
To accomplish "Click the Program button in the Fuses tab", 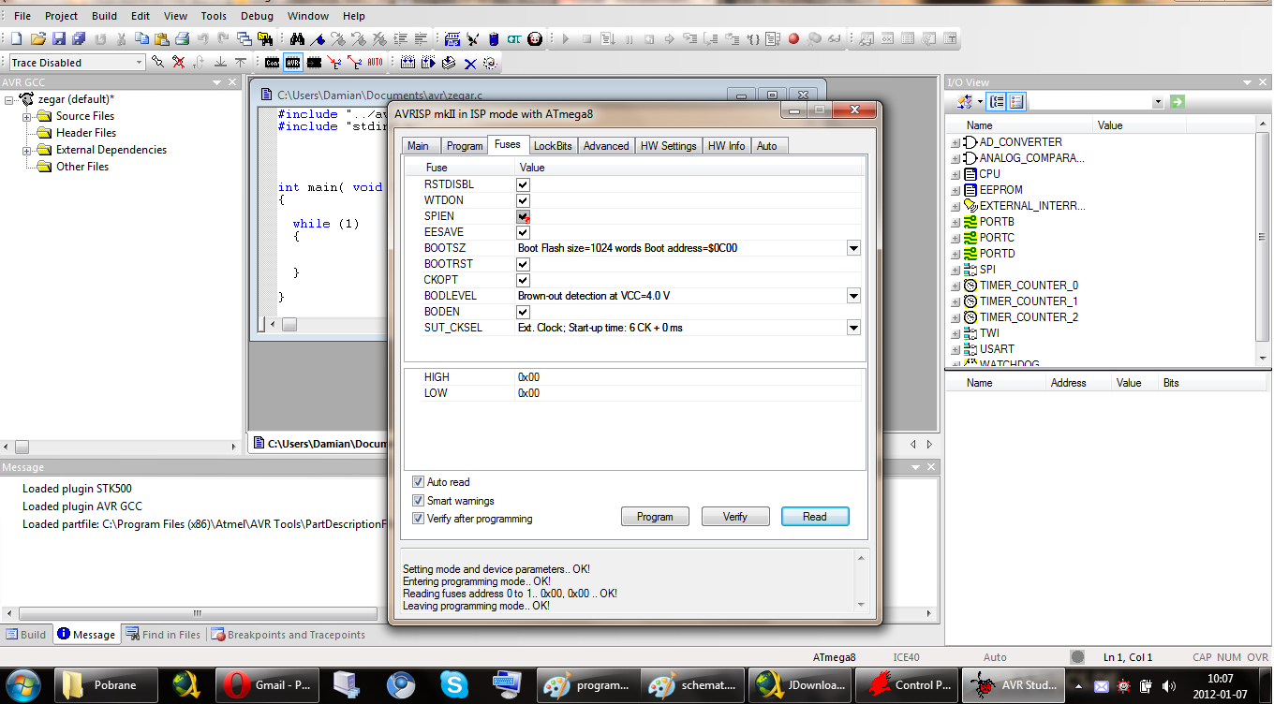I will tap(655, 517).
